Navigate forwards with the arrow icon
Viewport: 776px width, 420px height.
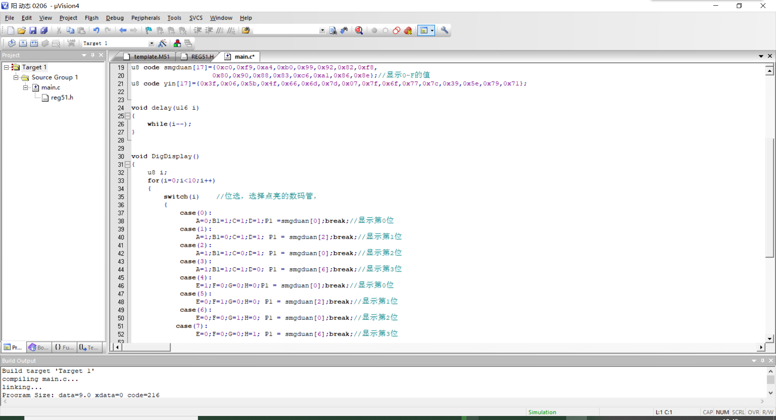pyautogui.click(x=134, y=30)
